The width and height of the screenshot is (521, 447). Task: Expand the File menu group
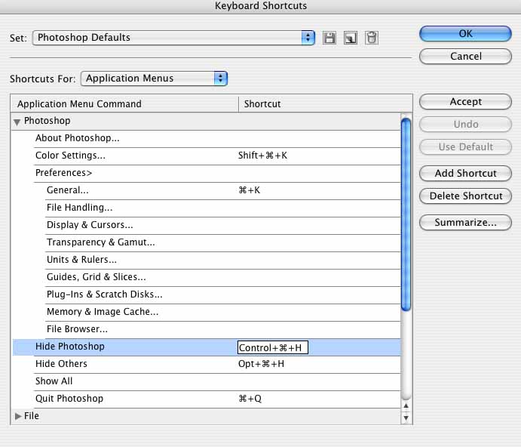point(18,416)
